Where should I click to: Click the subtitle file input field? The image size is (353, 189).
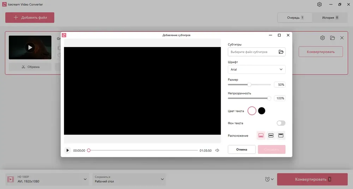point(253,52)
